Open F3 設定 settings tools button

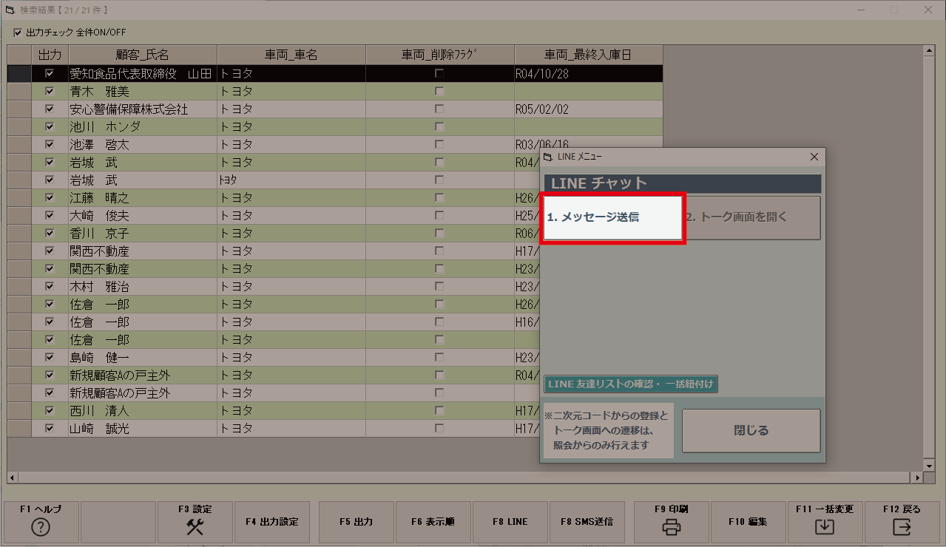coord(195,522)
